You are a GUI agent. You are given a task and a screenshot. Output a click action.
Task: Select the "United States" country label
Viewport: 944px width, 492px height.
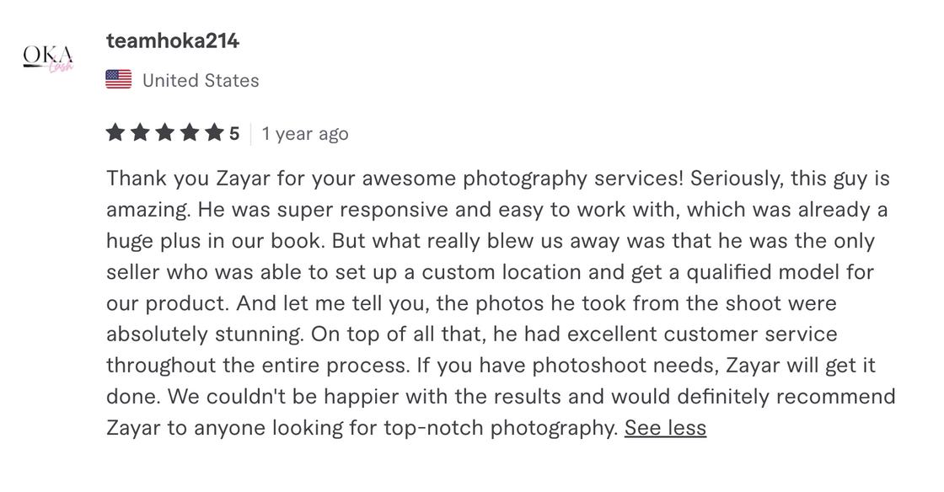(201, 80)
